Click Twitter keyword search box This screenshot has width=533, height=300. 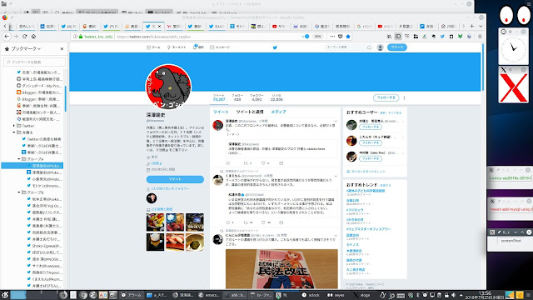coord(348,47)
